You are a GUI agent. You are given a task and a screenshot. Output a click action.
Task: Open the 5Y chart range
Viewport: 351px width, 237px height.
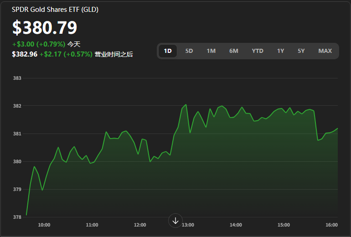[301, 51]
